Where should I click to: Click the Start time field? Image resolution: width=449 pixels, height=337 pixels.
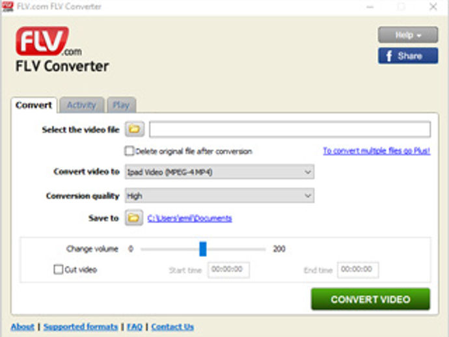point(228,270)
